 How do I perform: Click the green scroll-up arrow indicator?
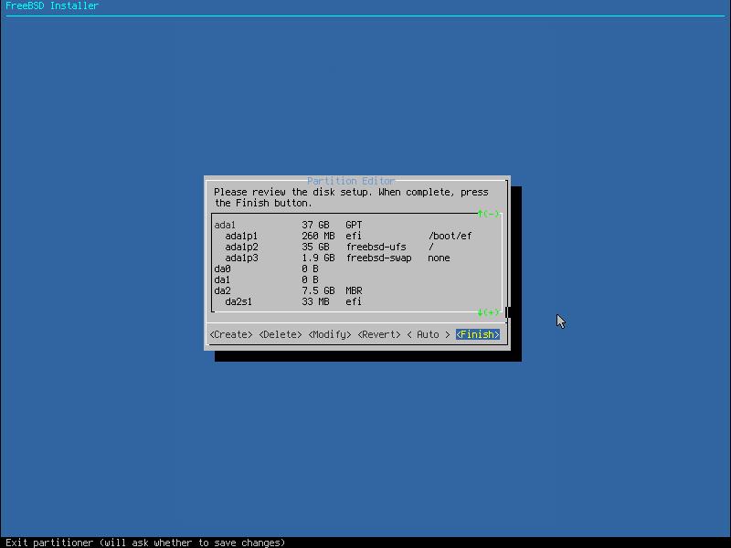click(x=488, y=214)
